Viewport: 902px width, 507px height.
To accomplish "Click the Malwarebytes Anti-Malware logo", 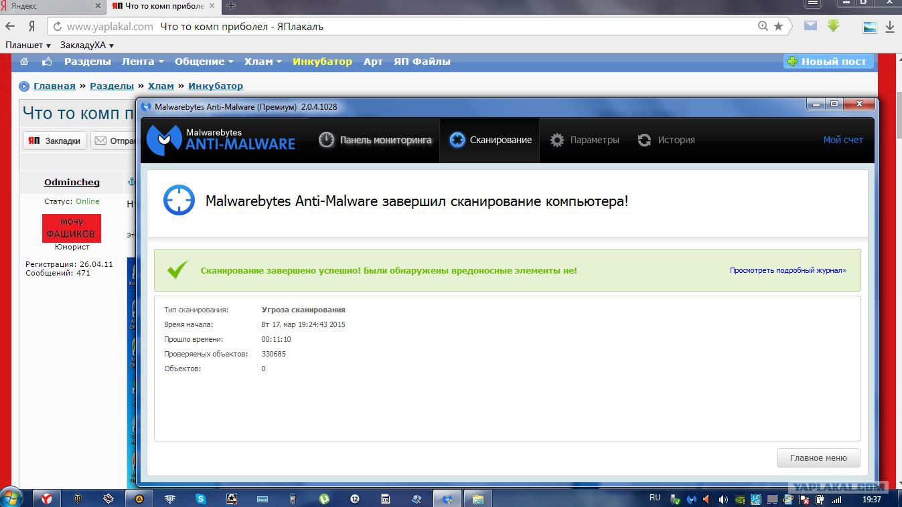I will tap(221, 139).
